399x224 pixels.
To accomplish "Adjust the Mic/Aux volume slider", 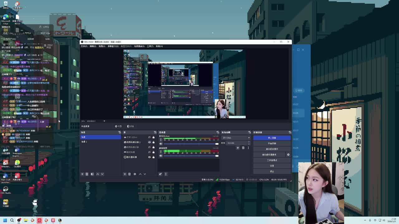I will pos(191,144).
